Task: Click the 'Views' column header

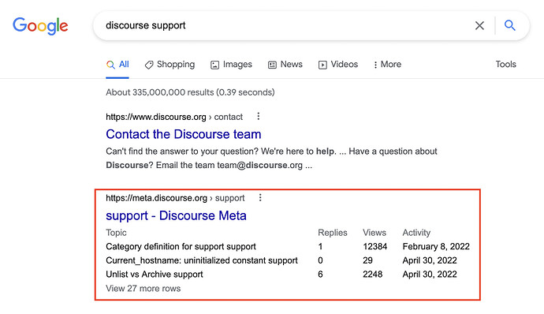Action: pyautogui.click(x=374, y=233)
